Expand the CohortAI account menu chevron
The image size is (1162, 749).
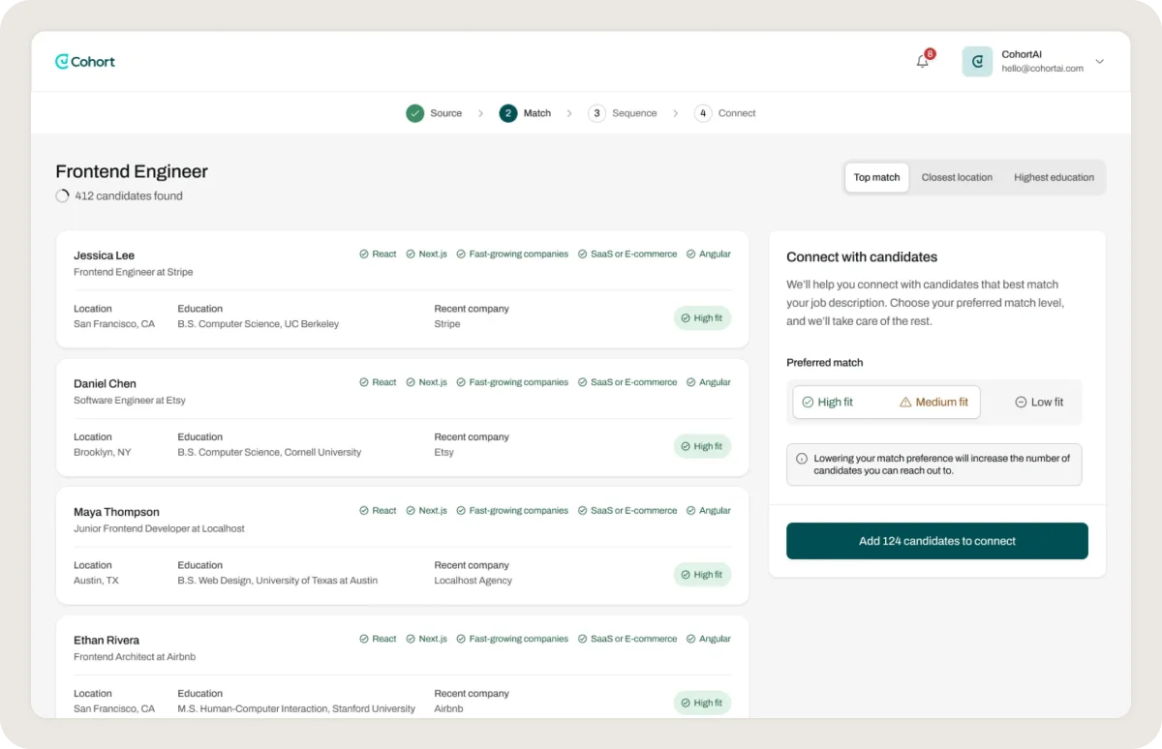tap(1099, 61)
